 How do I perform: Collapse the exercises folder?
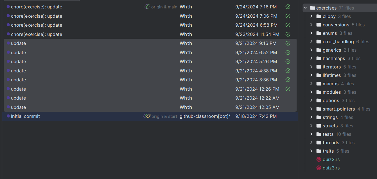305,8
